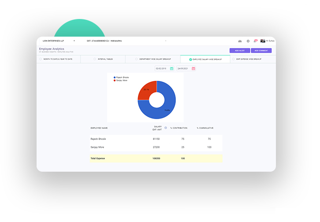Select Month to Date & Year to Date radio
The image size is (320, 222).
click(x=41, y=59)
